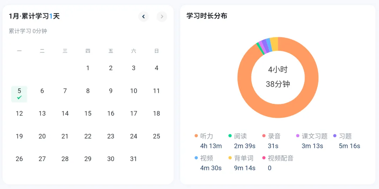Select January 4 in the calendar
379x189 pixels.
point(157,68)
